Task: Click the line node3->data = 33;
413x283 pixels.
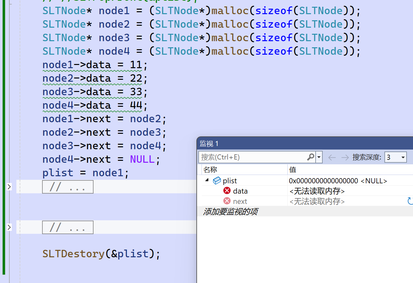Action: pos(95,92)
